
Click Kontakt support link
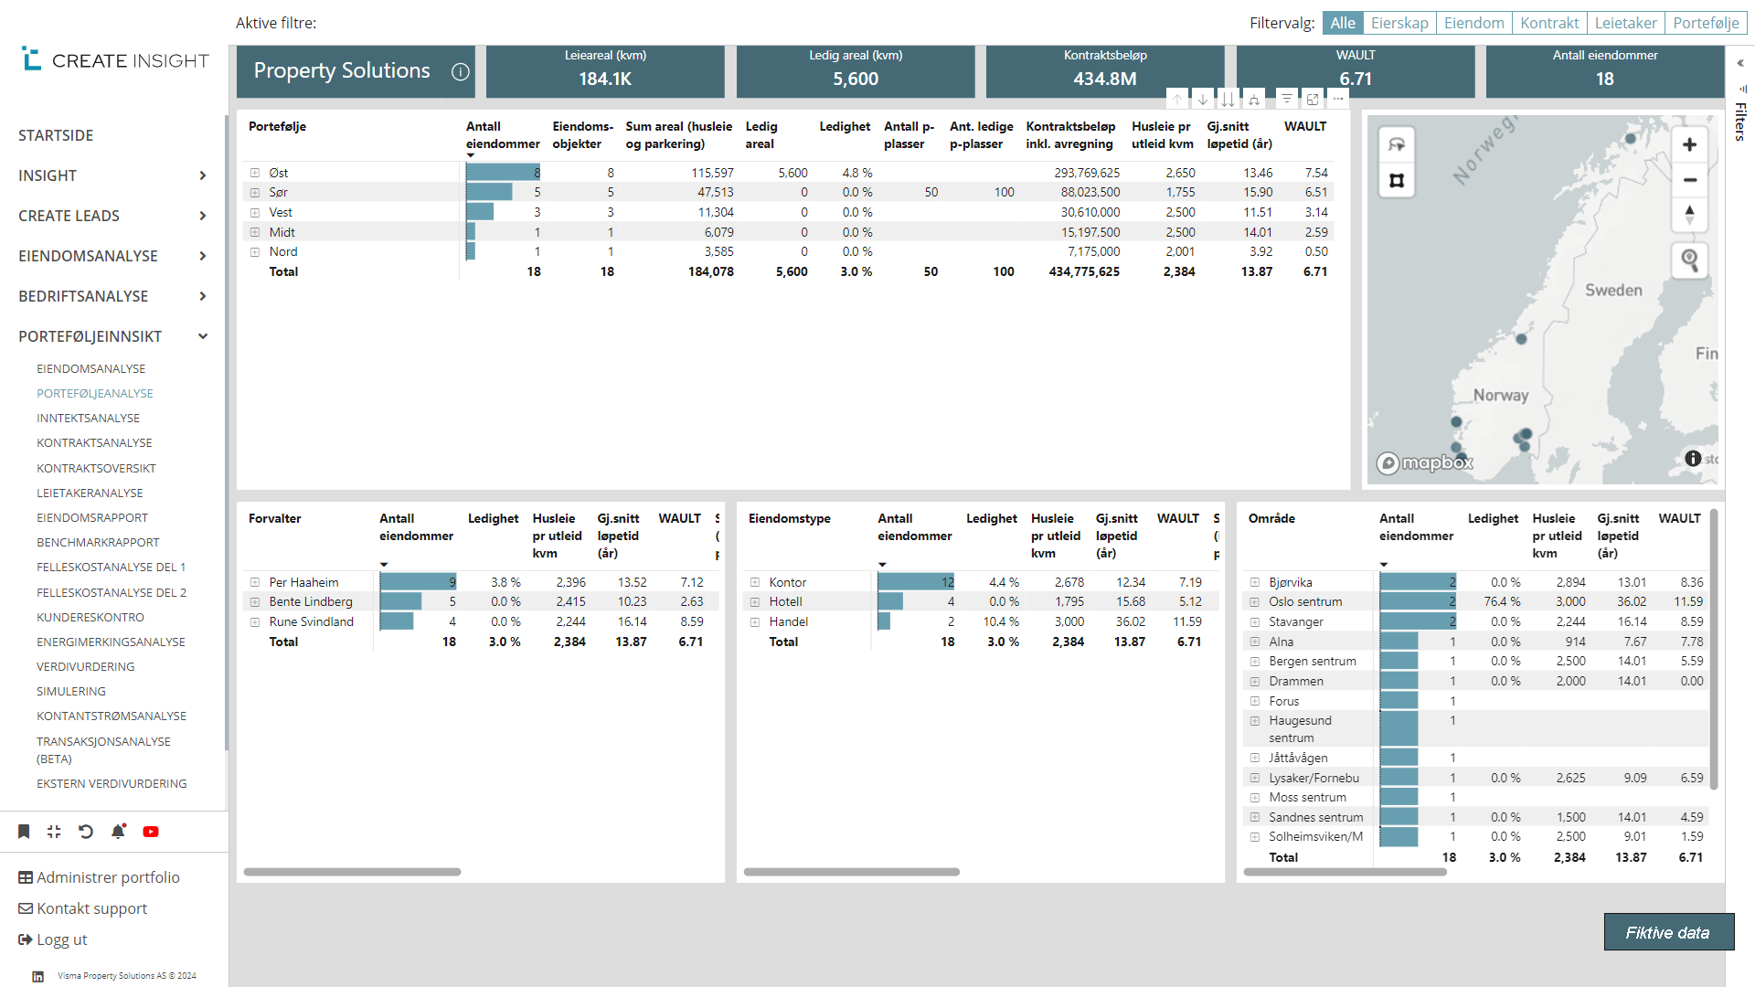click(82, 908)
